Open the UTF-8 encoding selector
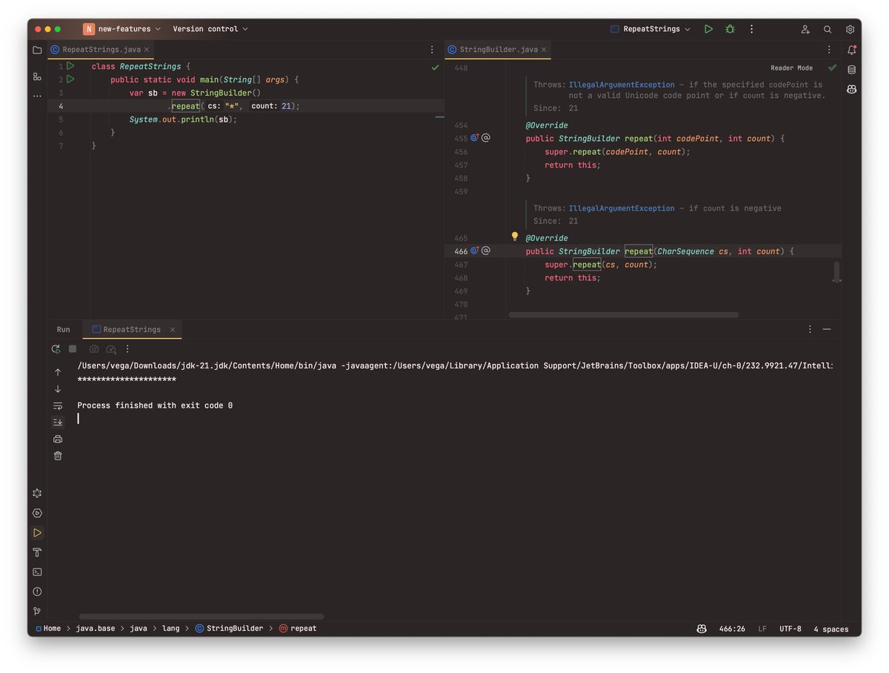 (x=790, y=629)
